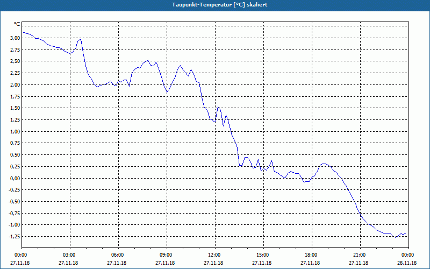Click the "1,75" y-axis value label

click(16, 96)
